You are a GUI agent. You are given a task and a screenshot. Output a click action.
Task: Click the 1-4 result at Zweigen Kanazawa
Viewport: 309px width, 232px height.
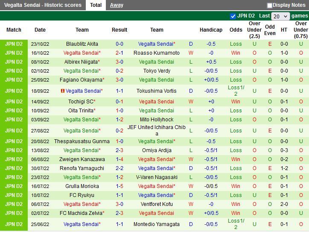(x=120, y=159)
